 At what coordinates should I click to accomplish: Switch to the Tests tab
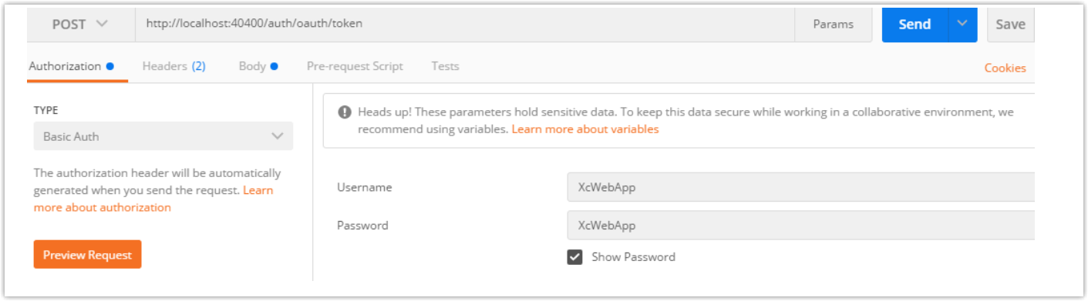click(445, 66)
